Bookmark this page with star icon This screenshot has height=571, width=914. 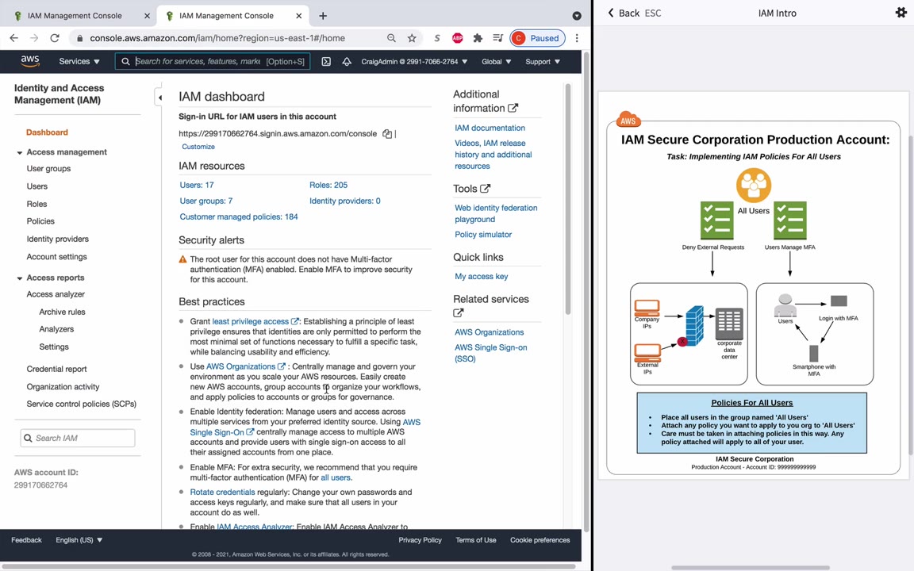click(x=412, y=38)
